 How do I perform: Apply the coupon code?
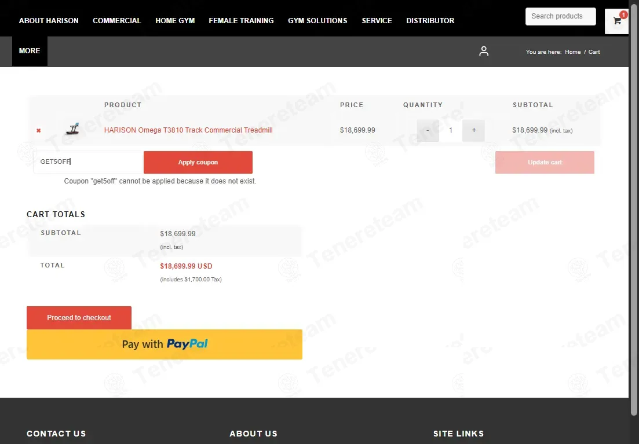[198, 162]
